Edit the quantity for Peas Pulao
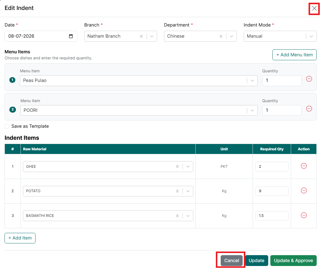Screen dimensions: 320x269 point(282,80)
